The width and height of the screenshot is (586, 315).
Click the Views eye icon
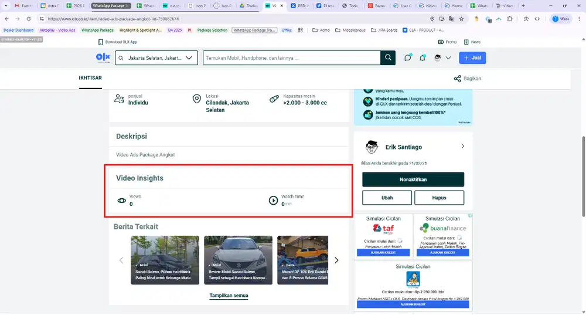click(x=122, y=201)
